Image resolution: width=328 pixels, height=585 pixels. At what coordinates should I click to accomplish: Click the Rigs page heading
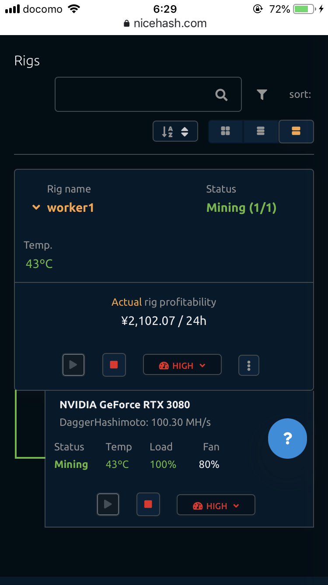click(x=27, y=61)
